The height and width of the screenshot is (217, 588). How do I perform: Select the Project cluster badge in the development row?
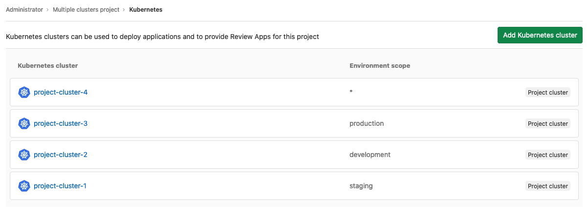[x=547, y=155]
